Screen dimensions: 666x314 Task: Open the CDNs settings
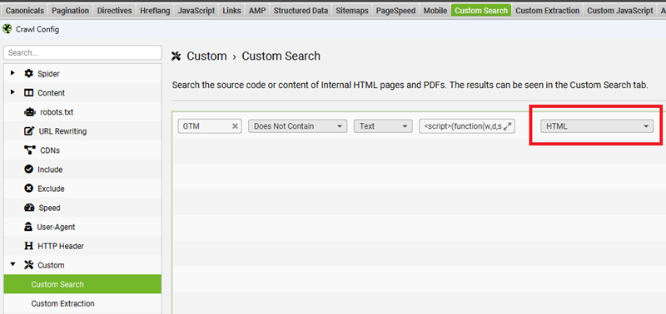tap(50, 150)
